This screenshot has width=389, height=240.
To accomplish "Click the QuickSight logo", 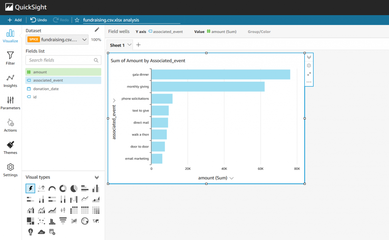I will pyautogui.click(x=26, y=7).
